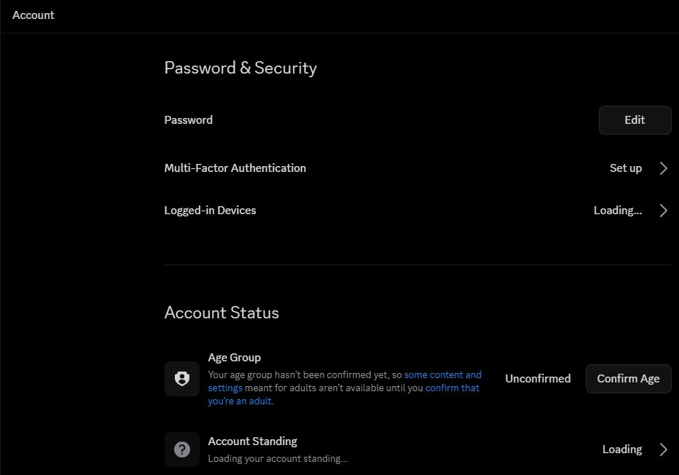
Task: Click the Account Standing question mark icon
Action: [x=182, y=450]
